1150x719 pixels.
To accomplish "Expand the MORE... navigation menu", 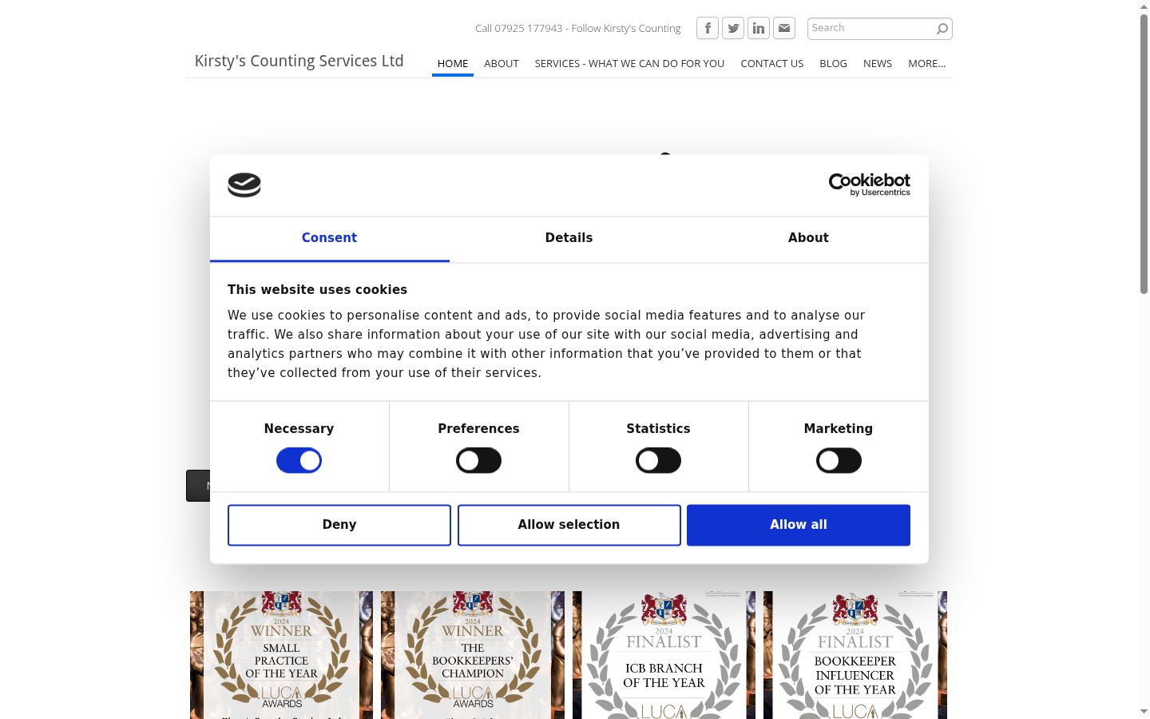I will 926,63.
